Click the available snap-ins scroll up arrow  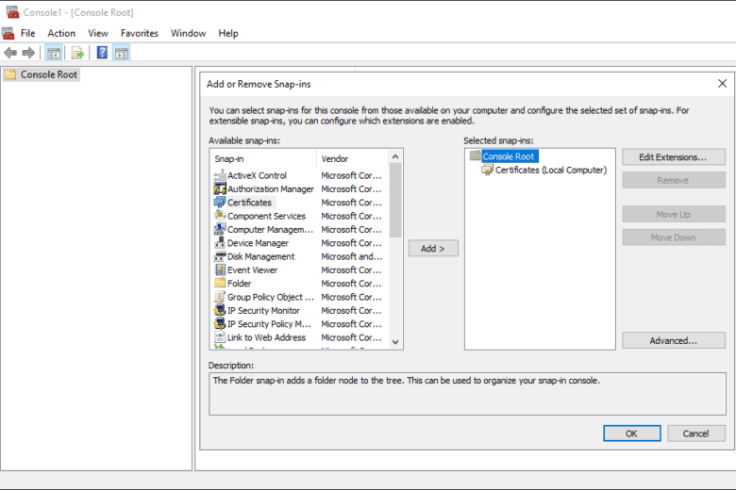[x=395, y=156]
